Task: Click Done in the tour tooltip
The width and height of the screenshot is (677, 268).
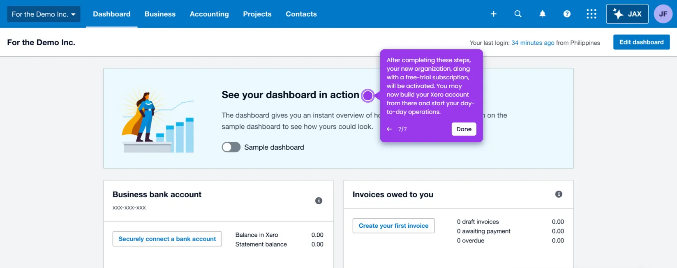Action: click(x=464, y=129)
